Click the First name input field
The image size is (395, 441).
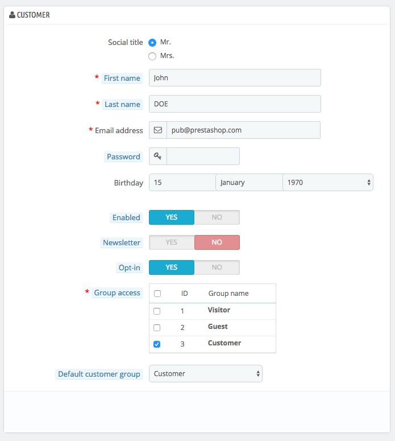[235, 77]
